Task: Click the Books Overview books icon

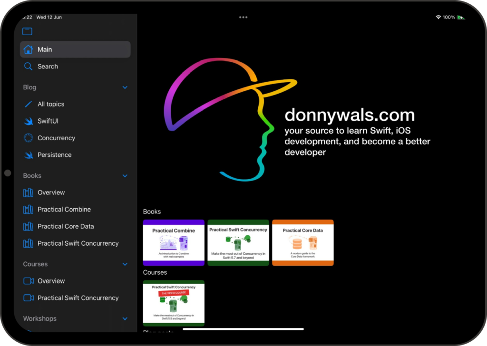Action: tap(28, 192)
